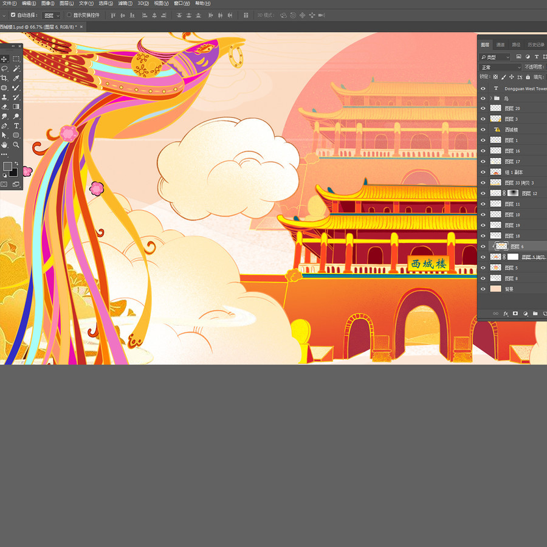
Task: Open the 类型 layer filter dropdown
Action: pyautogui.click(x=495, y=57)
